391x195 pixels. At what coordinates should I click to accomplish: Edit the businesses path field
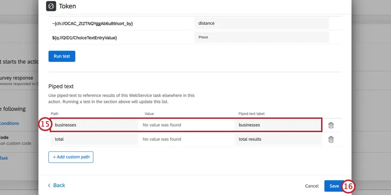[94, 125]
